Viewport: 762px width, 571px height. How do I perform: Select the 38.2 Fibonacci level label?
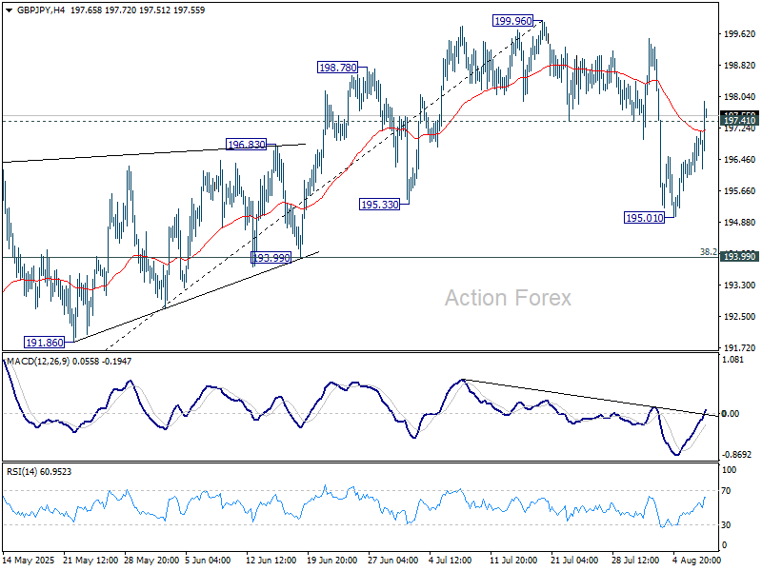pyautogui.click(x=708, y=252)
